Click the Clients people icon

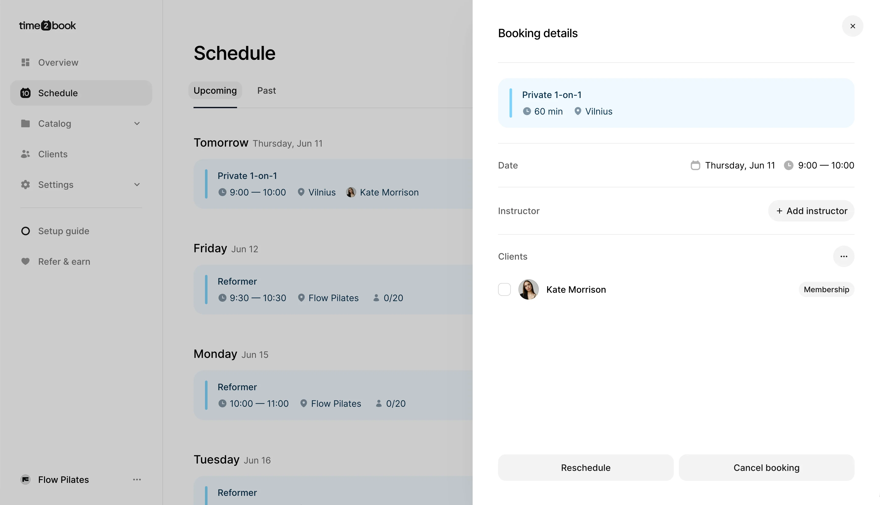(x=25, y=154)
